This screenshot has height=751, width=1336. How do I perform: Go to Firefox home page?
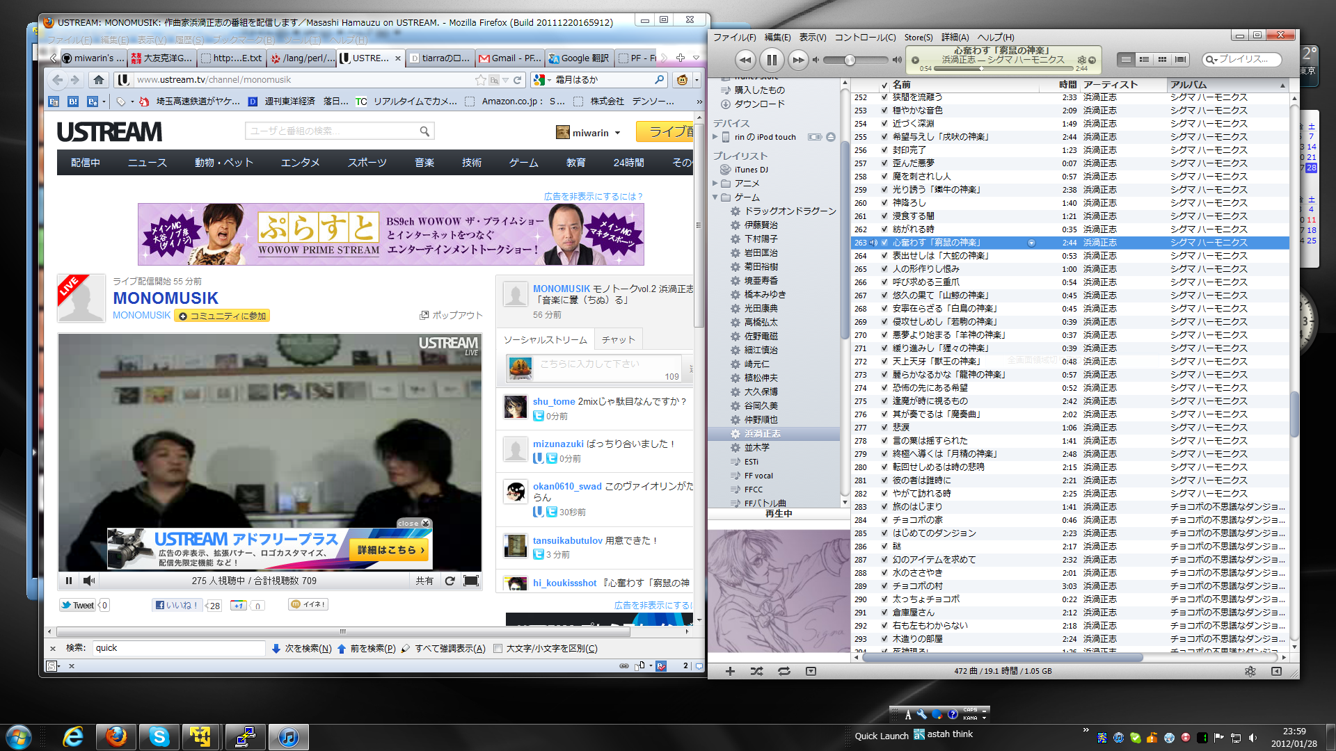click(x=99, y=80)
